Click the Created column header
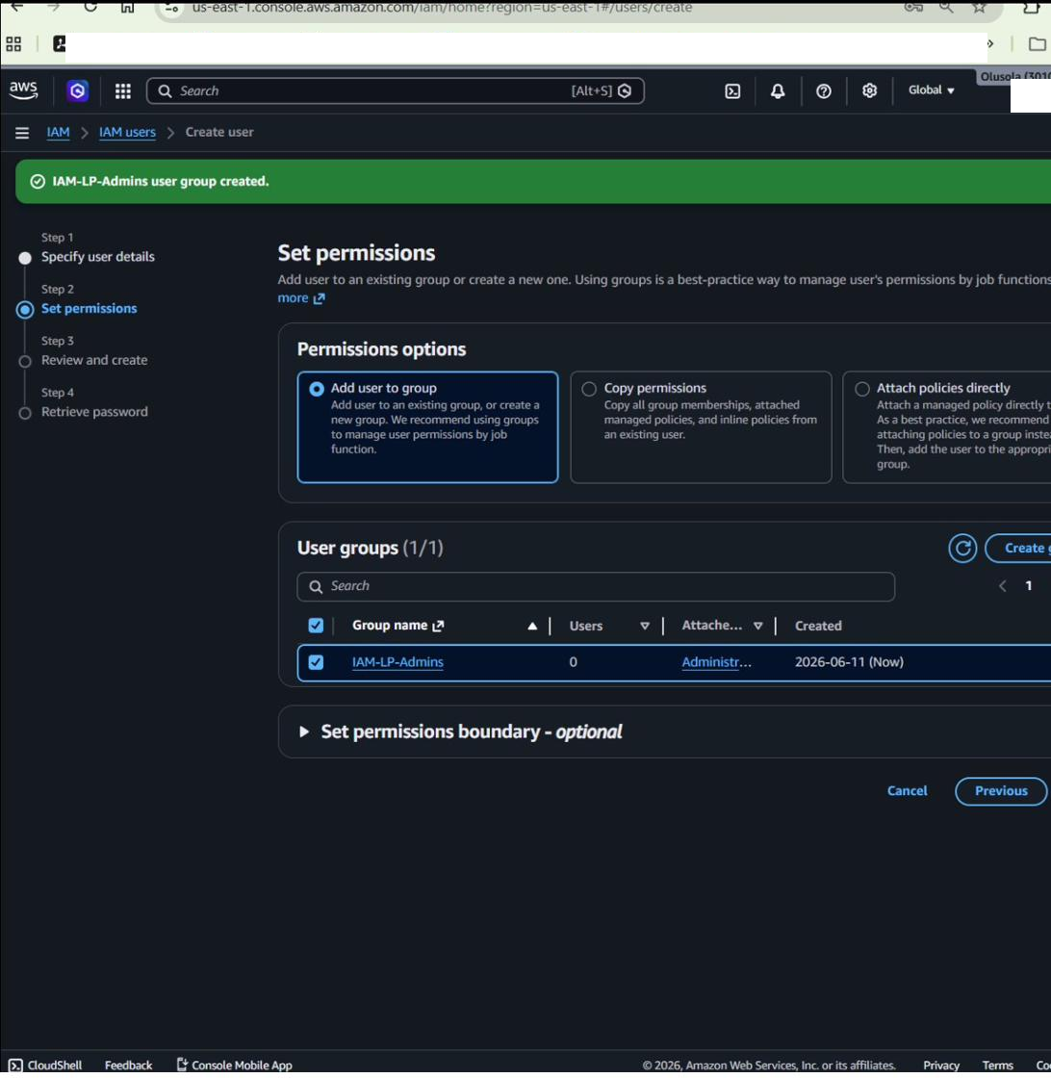 tap(818, 627)
